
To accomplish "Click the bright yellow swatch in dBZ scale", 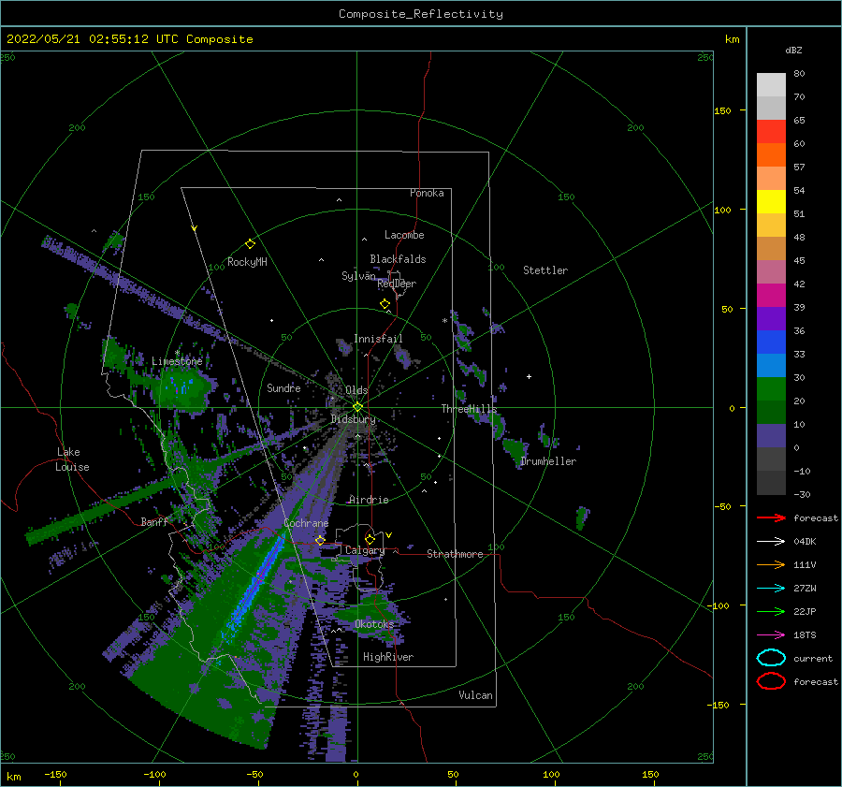I will tap(771, 202).
